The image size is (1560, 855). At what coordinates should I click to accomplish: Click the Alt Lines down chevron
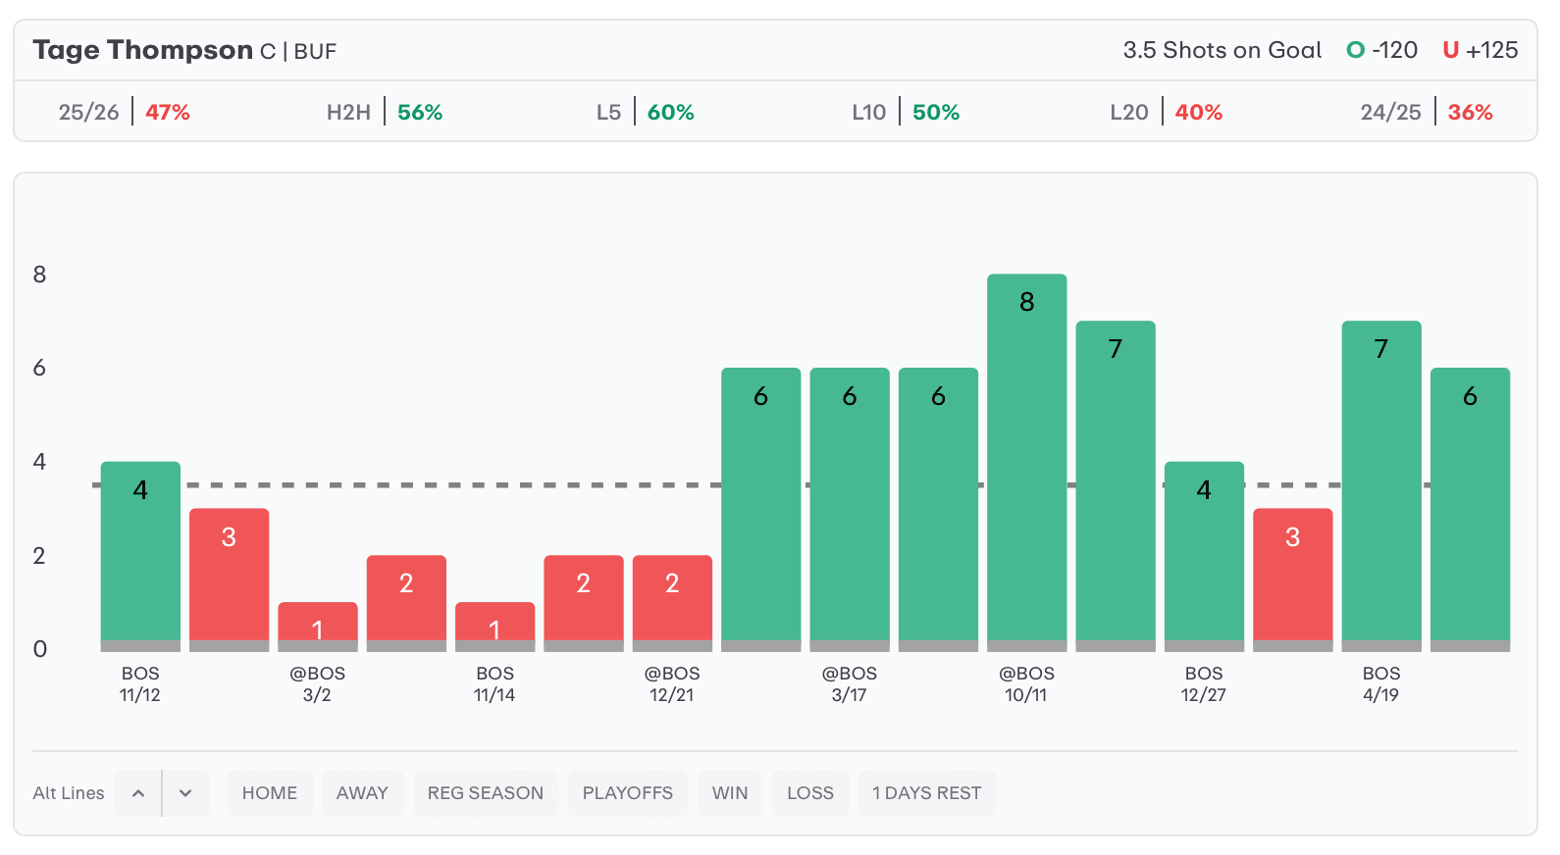coord(185,793)
